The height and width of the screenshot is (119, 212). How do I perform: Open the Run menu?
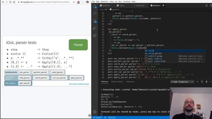click(x=120, y=1)
